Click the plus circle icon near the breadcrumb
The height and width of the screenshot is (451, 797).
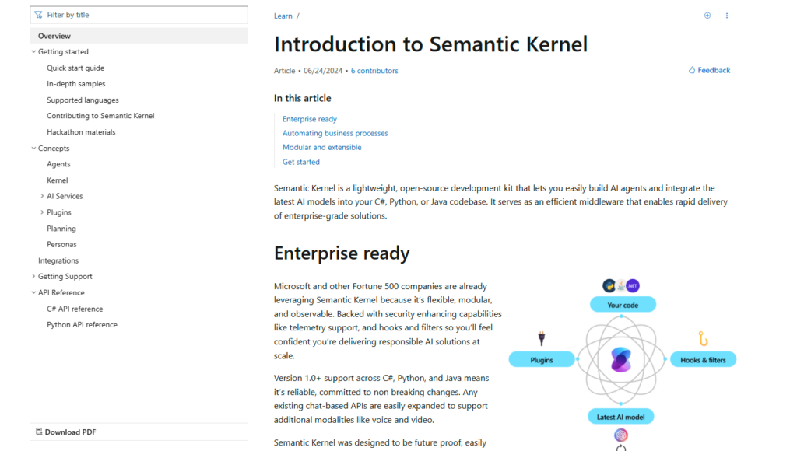pyautogui.click(x=707, y=16)
